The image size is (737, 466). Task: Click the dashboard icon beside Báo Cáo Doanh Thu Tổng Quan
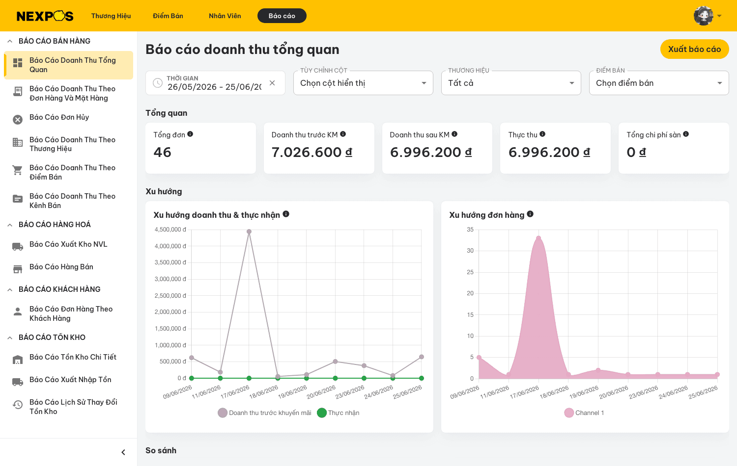click(18, 63)
